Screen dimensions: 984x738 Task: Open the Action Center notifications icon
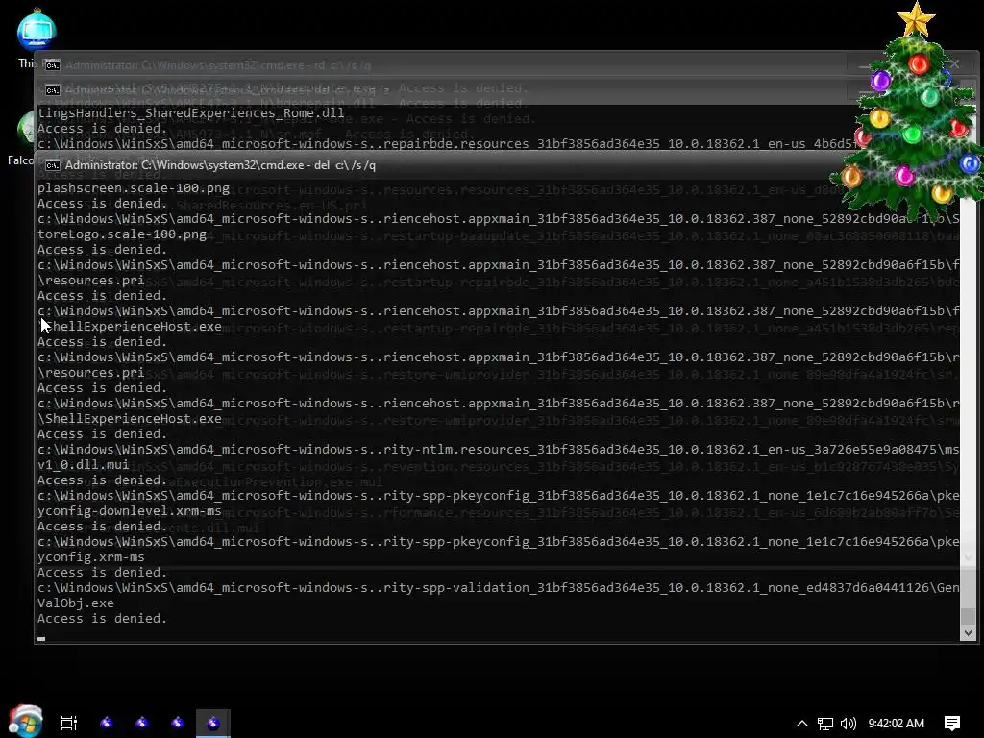coord(952,724)
